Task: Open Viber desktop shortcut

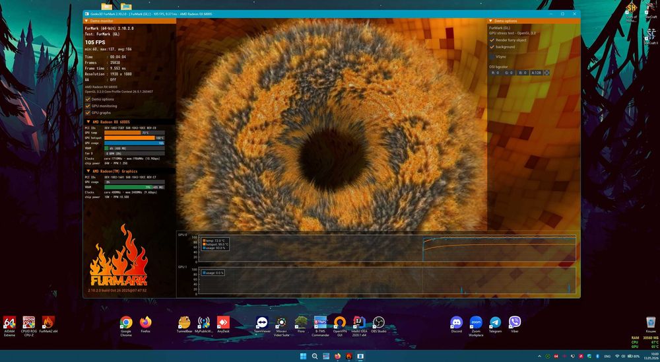Action: [514, 325]
